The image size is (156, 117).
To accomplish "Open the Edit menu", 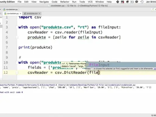I will pyautogui.click(x=26, y=2).
